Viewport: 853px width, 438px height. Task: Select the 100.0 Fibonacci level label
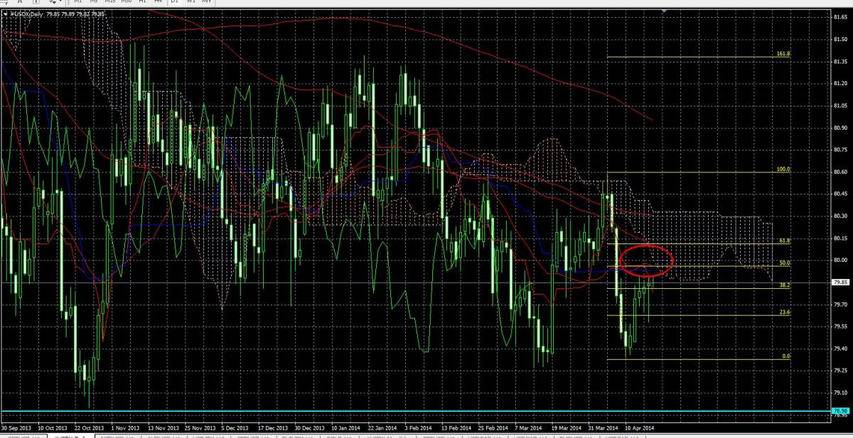pos(784,170)
